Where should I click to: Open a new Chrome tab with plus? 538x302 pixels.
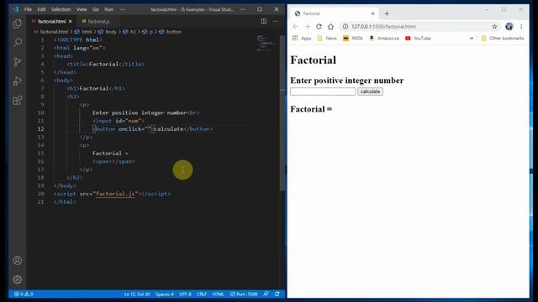coord(387,13)
